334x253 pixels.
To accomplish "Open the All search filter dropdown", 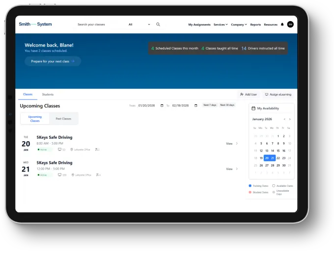I will pyautogui.click(x=139, y=25).
